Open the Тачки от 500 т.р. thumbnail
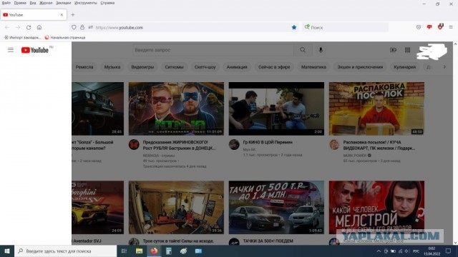This screenshot has width=458, height=257. tap(276, 207)
